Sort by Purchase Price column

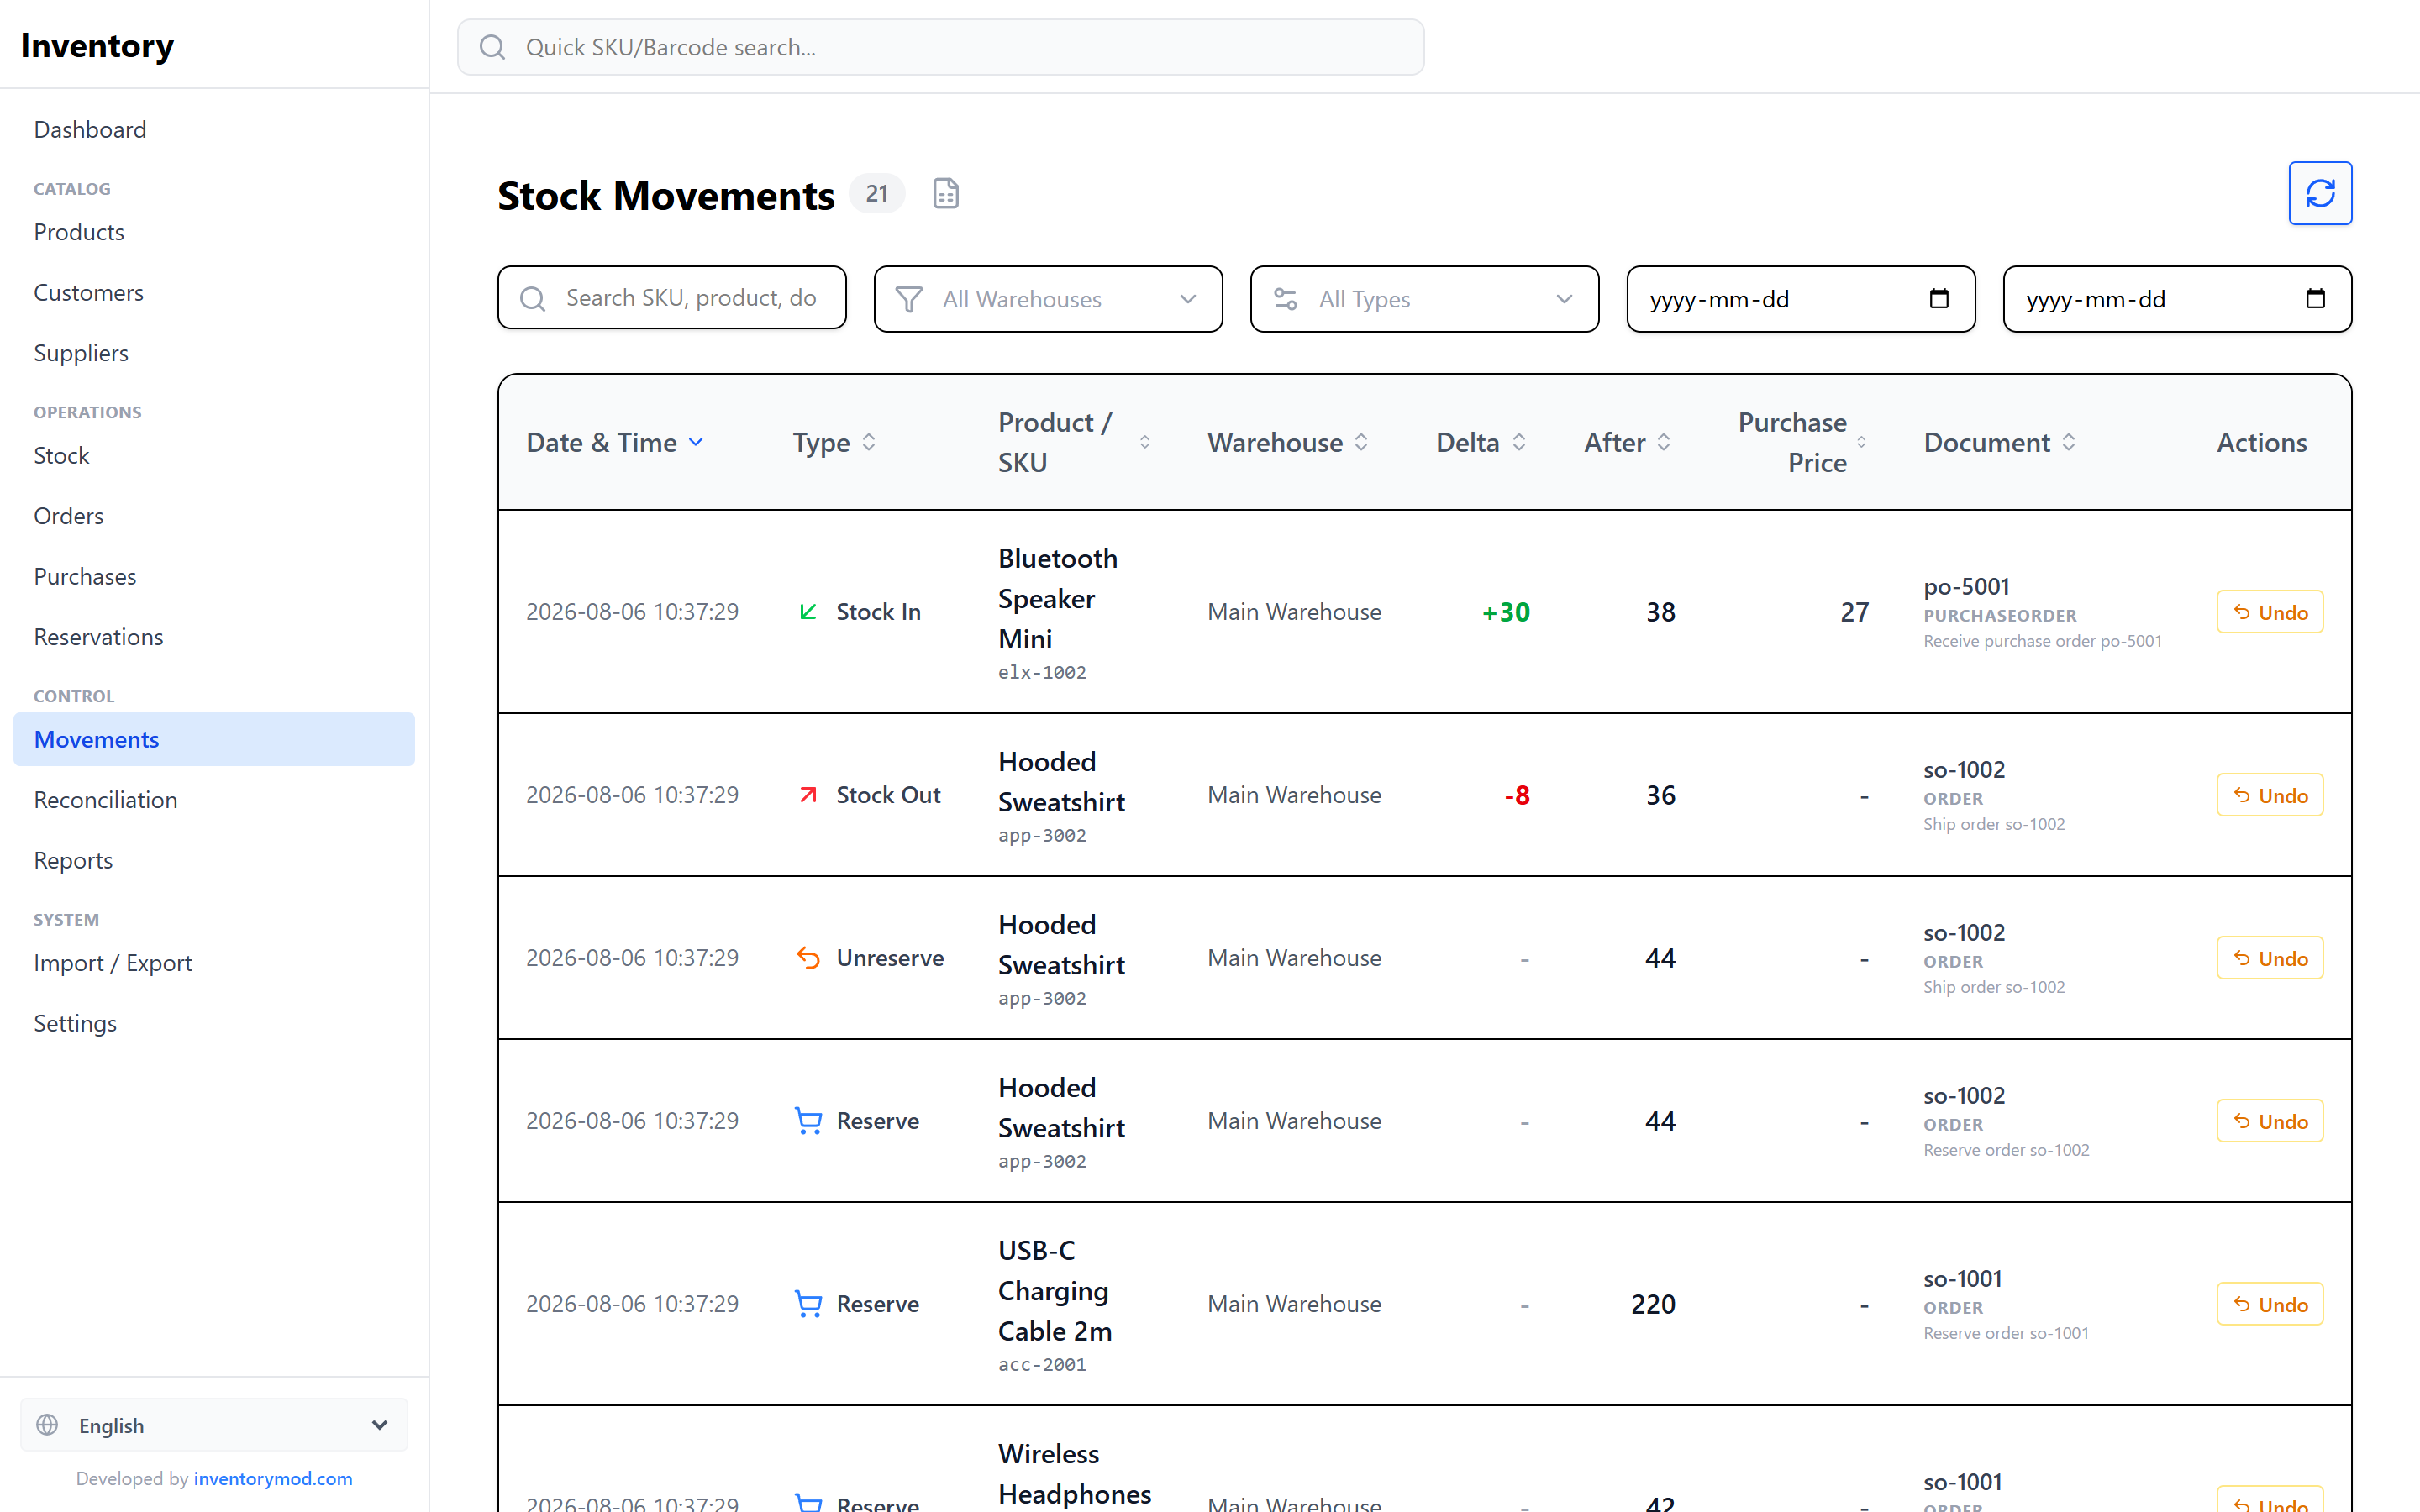(x=1802, y=442)
